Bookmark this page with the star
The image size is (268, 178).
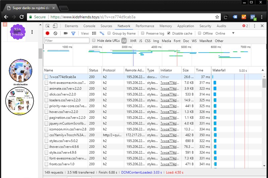pyautogui.click(x=217, y=17)
